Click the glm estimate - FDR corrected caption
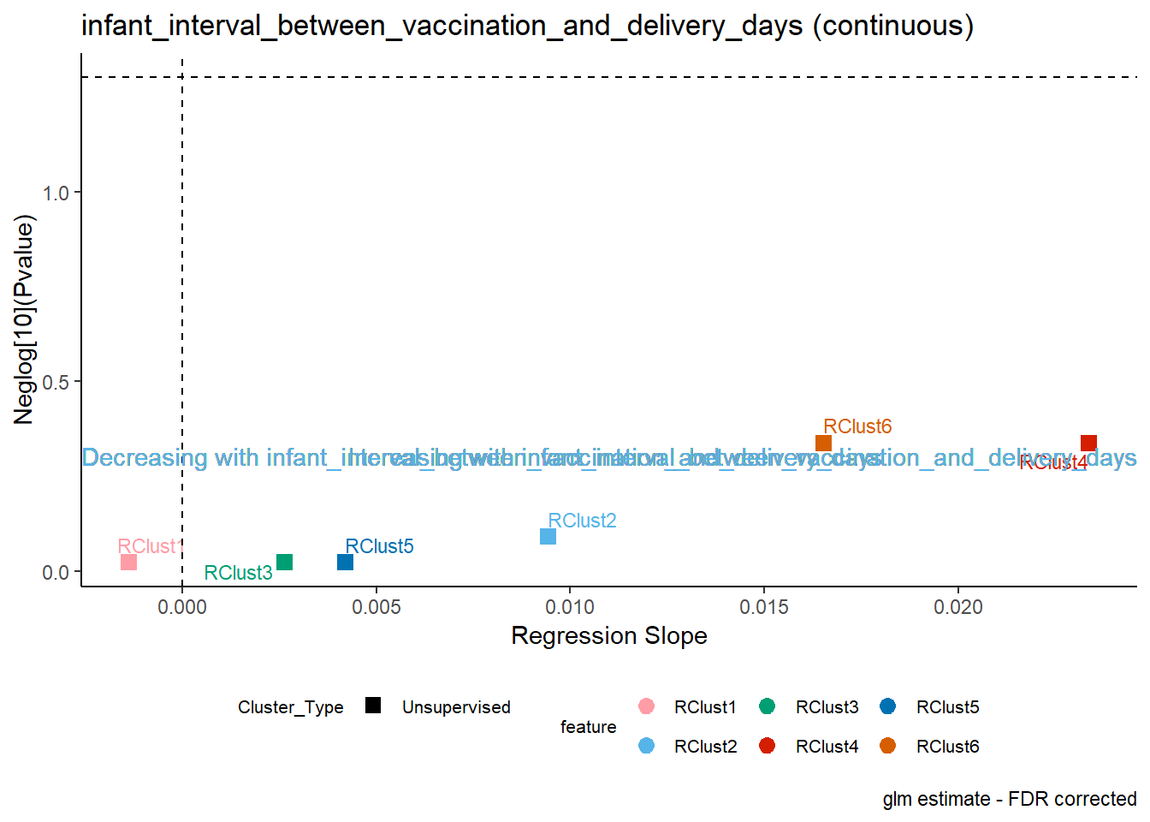This screenshot has height=822, width=1150. tap(1010, 799)
